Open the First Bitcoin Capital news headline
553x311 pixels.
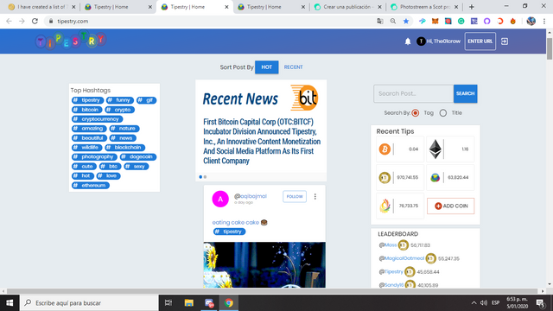click(x=262, y=141)
